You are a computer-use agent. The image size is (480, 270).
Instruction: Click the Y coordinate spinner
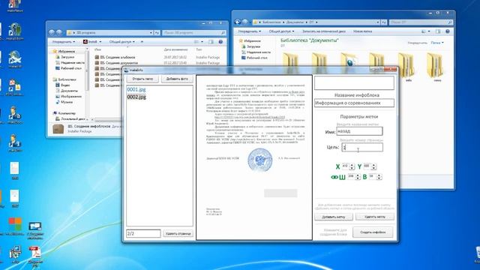(370, 166)
